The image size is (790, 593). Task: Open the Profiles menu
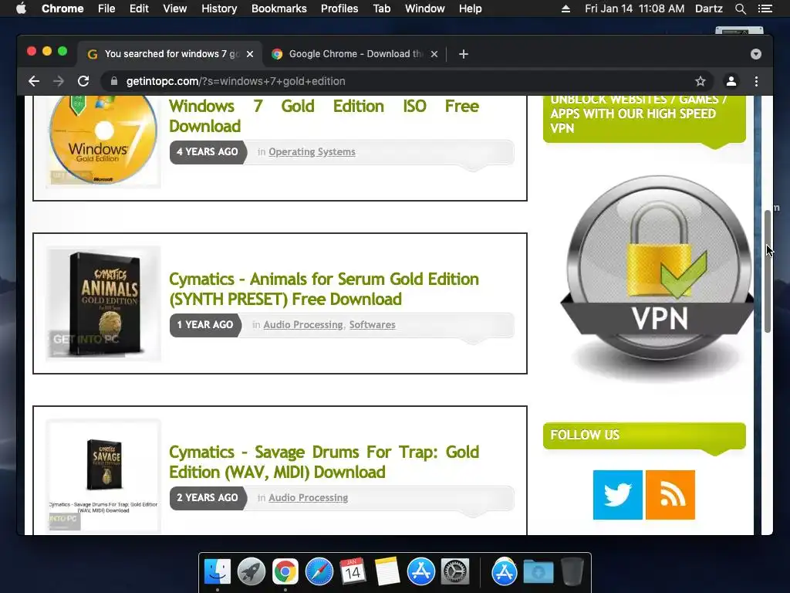coord(339,8)
